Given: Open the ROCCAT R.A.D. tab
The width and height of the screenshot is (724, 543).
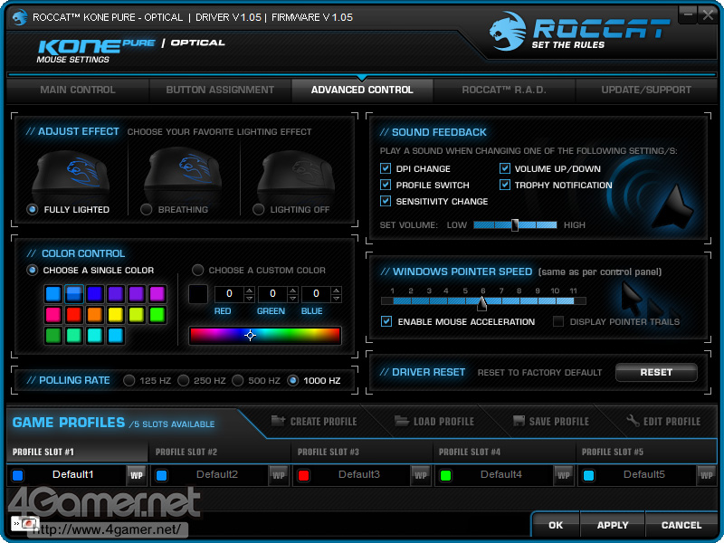Looking at the screenshot, I should (504, 90).
